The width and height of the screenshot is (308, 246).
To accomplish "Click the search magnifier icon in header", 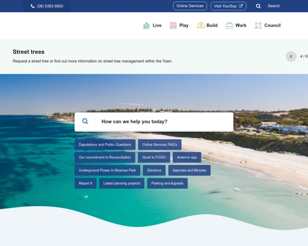I will point(258,6).
